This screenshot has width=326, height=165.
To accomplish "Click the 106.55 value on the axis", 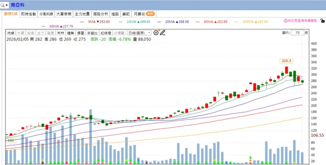I will point(317,136).
